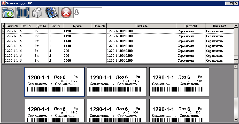Image resolution: width=239 pixels, height=124 pixels.
Task: Click the folder download icon
Action: coord(8,12)
